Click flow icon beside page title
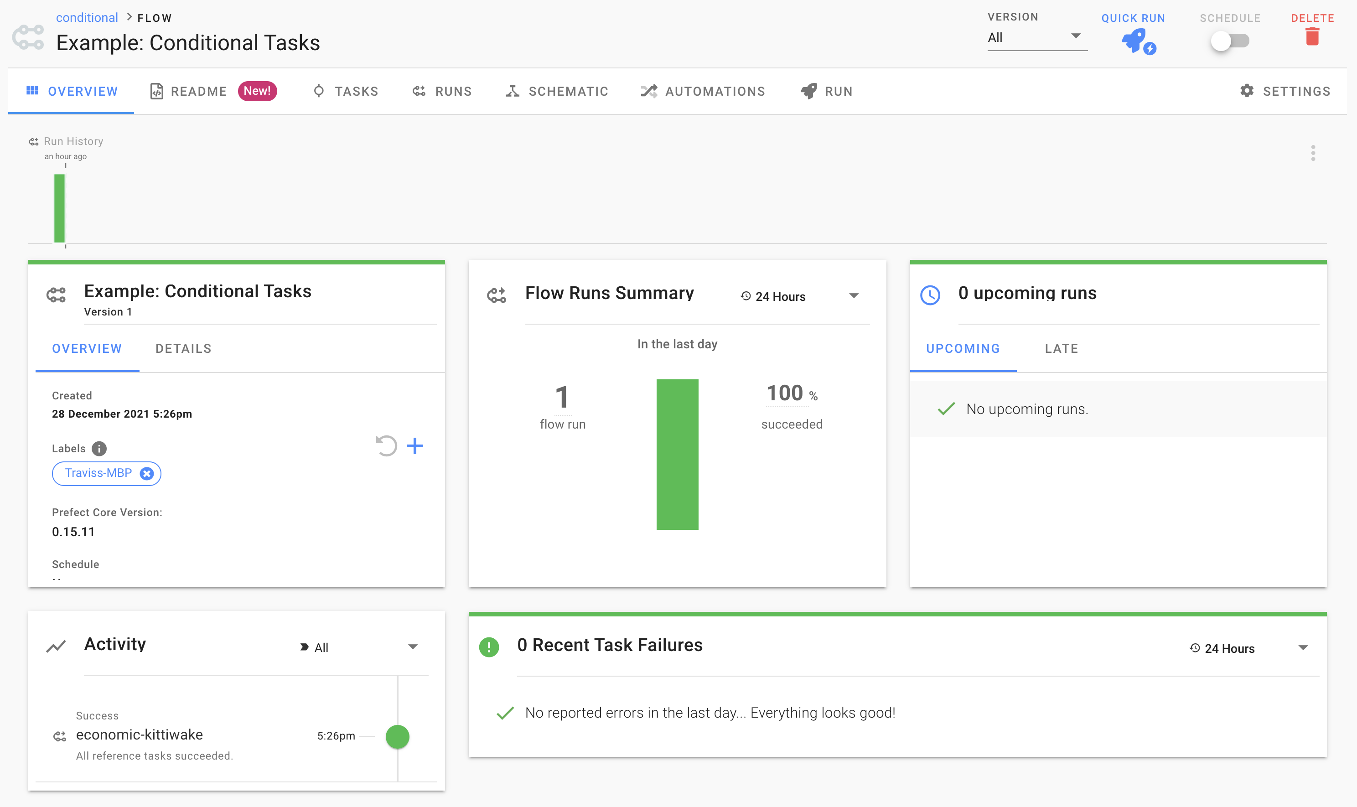This screenshot has height=807, width=1357. point(28,37)
